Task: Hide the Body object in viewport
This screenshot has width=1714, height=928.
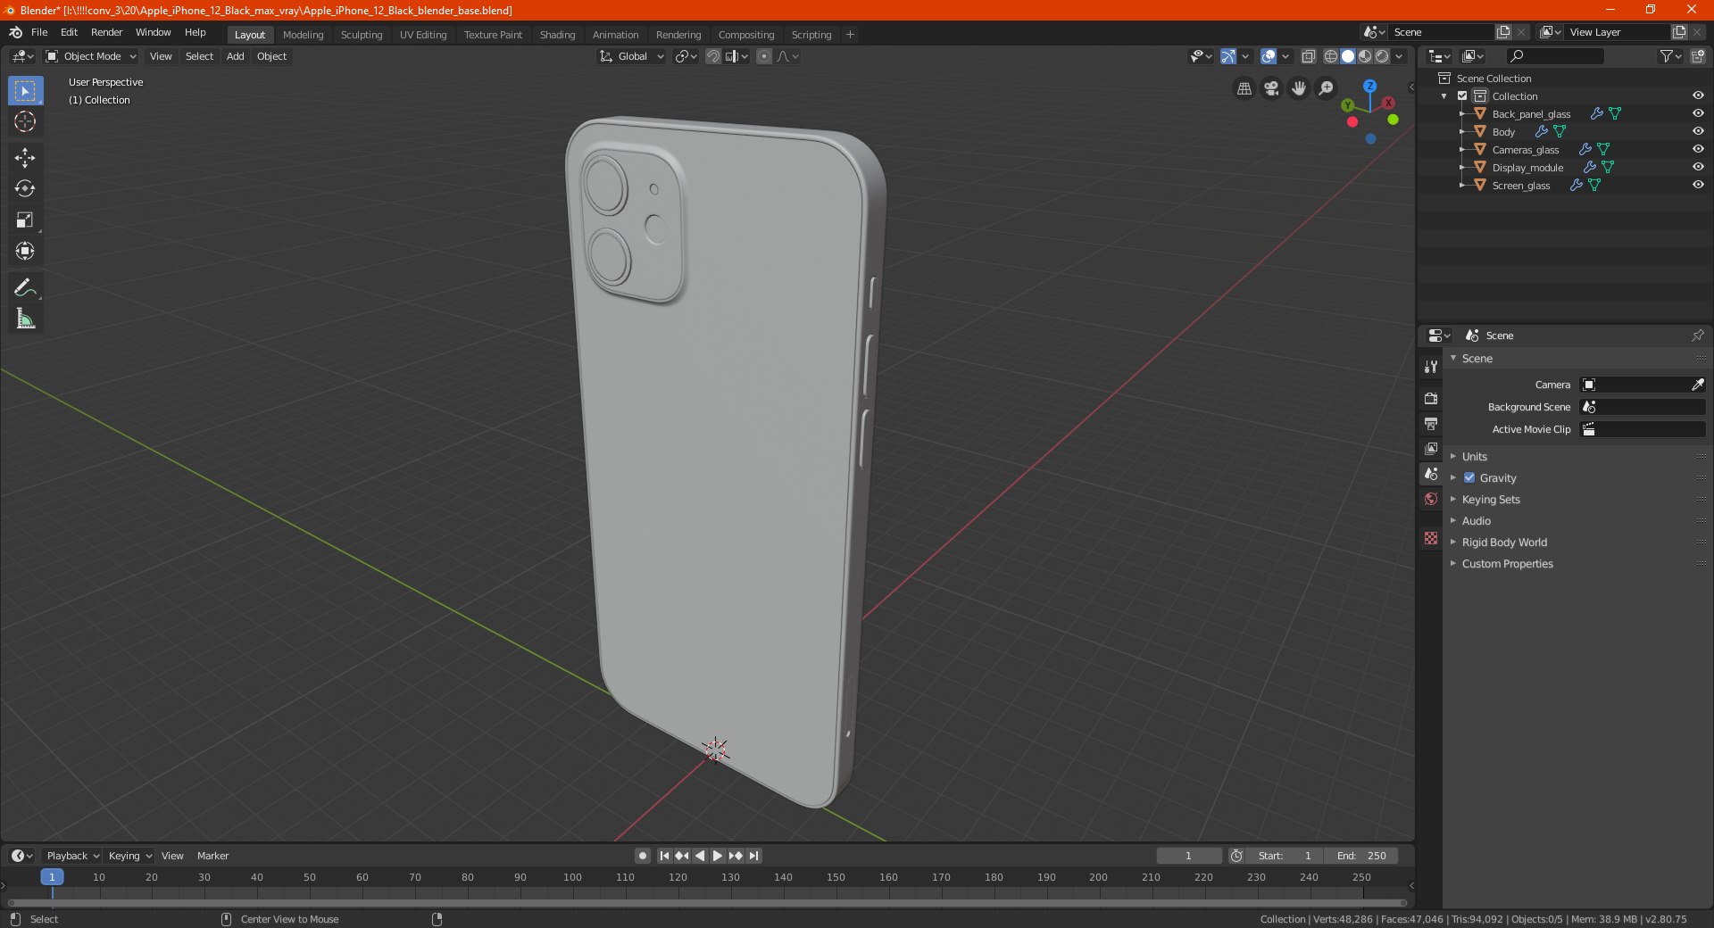Action: tap(1698, 131)
